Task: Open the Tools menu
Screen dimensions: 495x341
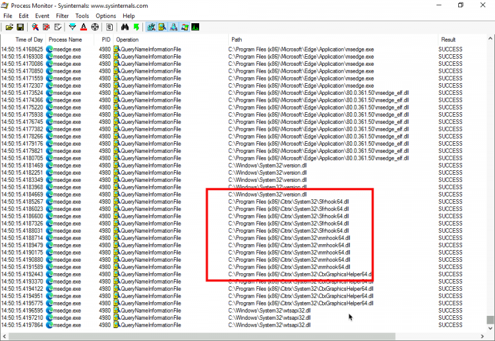Action: coord(82,15)
